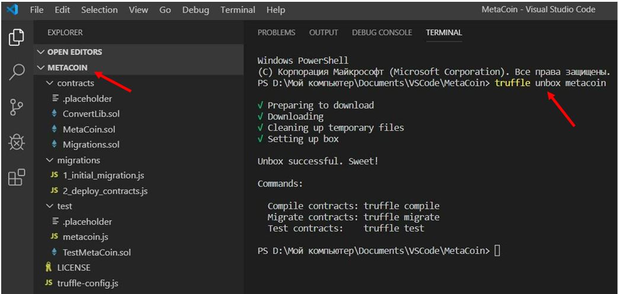Open the Extensions view icon

pyautogui.click(x=16, y=177)
